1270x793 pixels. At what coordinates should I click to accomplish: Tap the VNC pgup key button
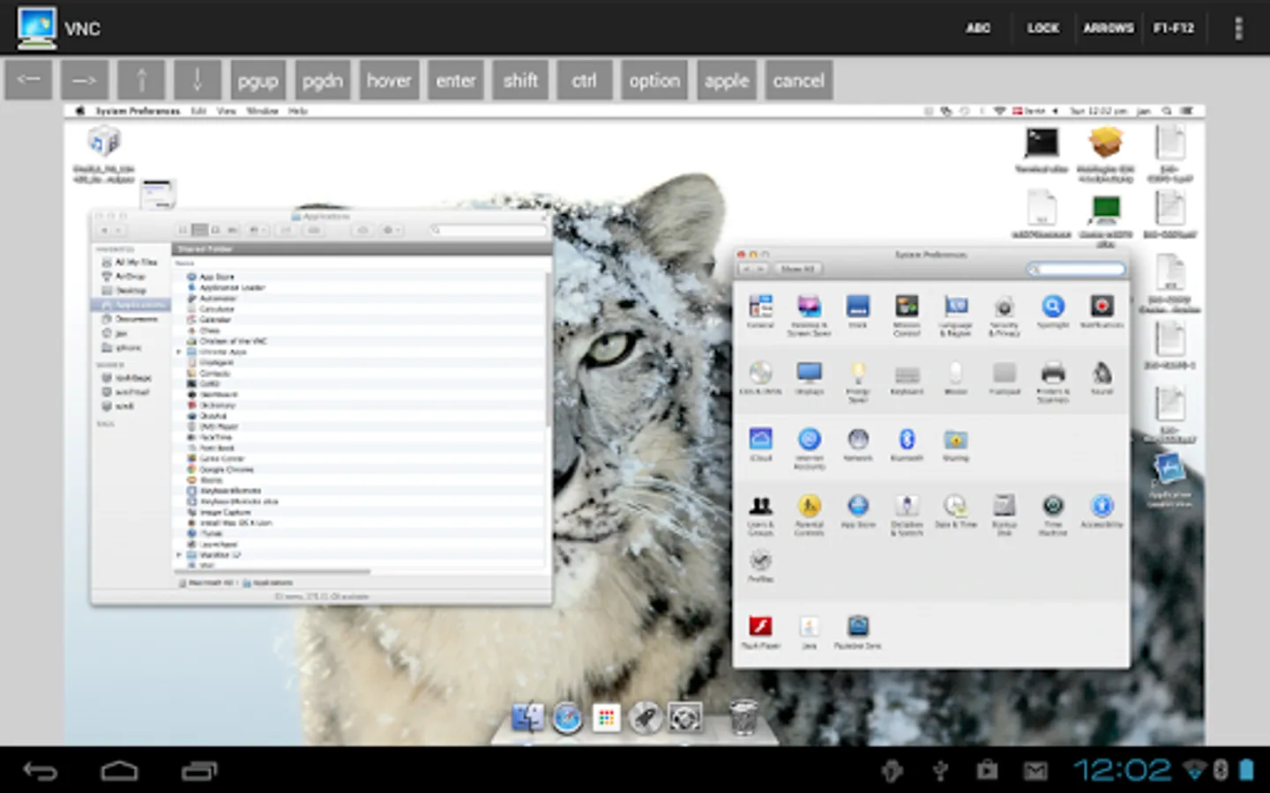point(258,81)
